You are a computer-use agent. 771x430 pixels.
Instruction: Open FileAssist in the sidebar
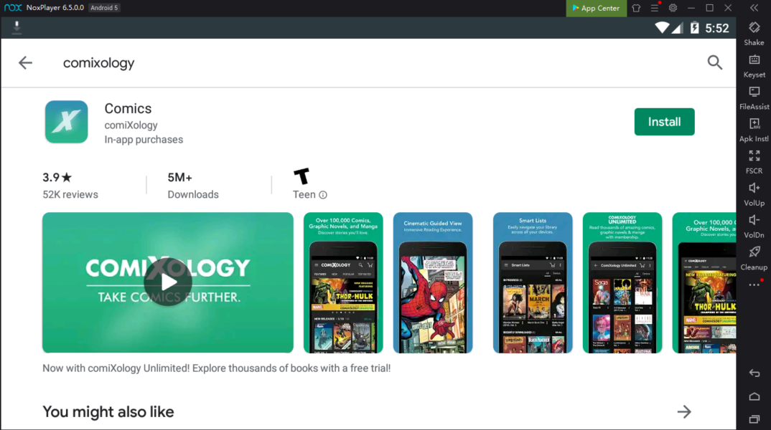[x=754, y=92]
